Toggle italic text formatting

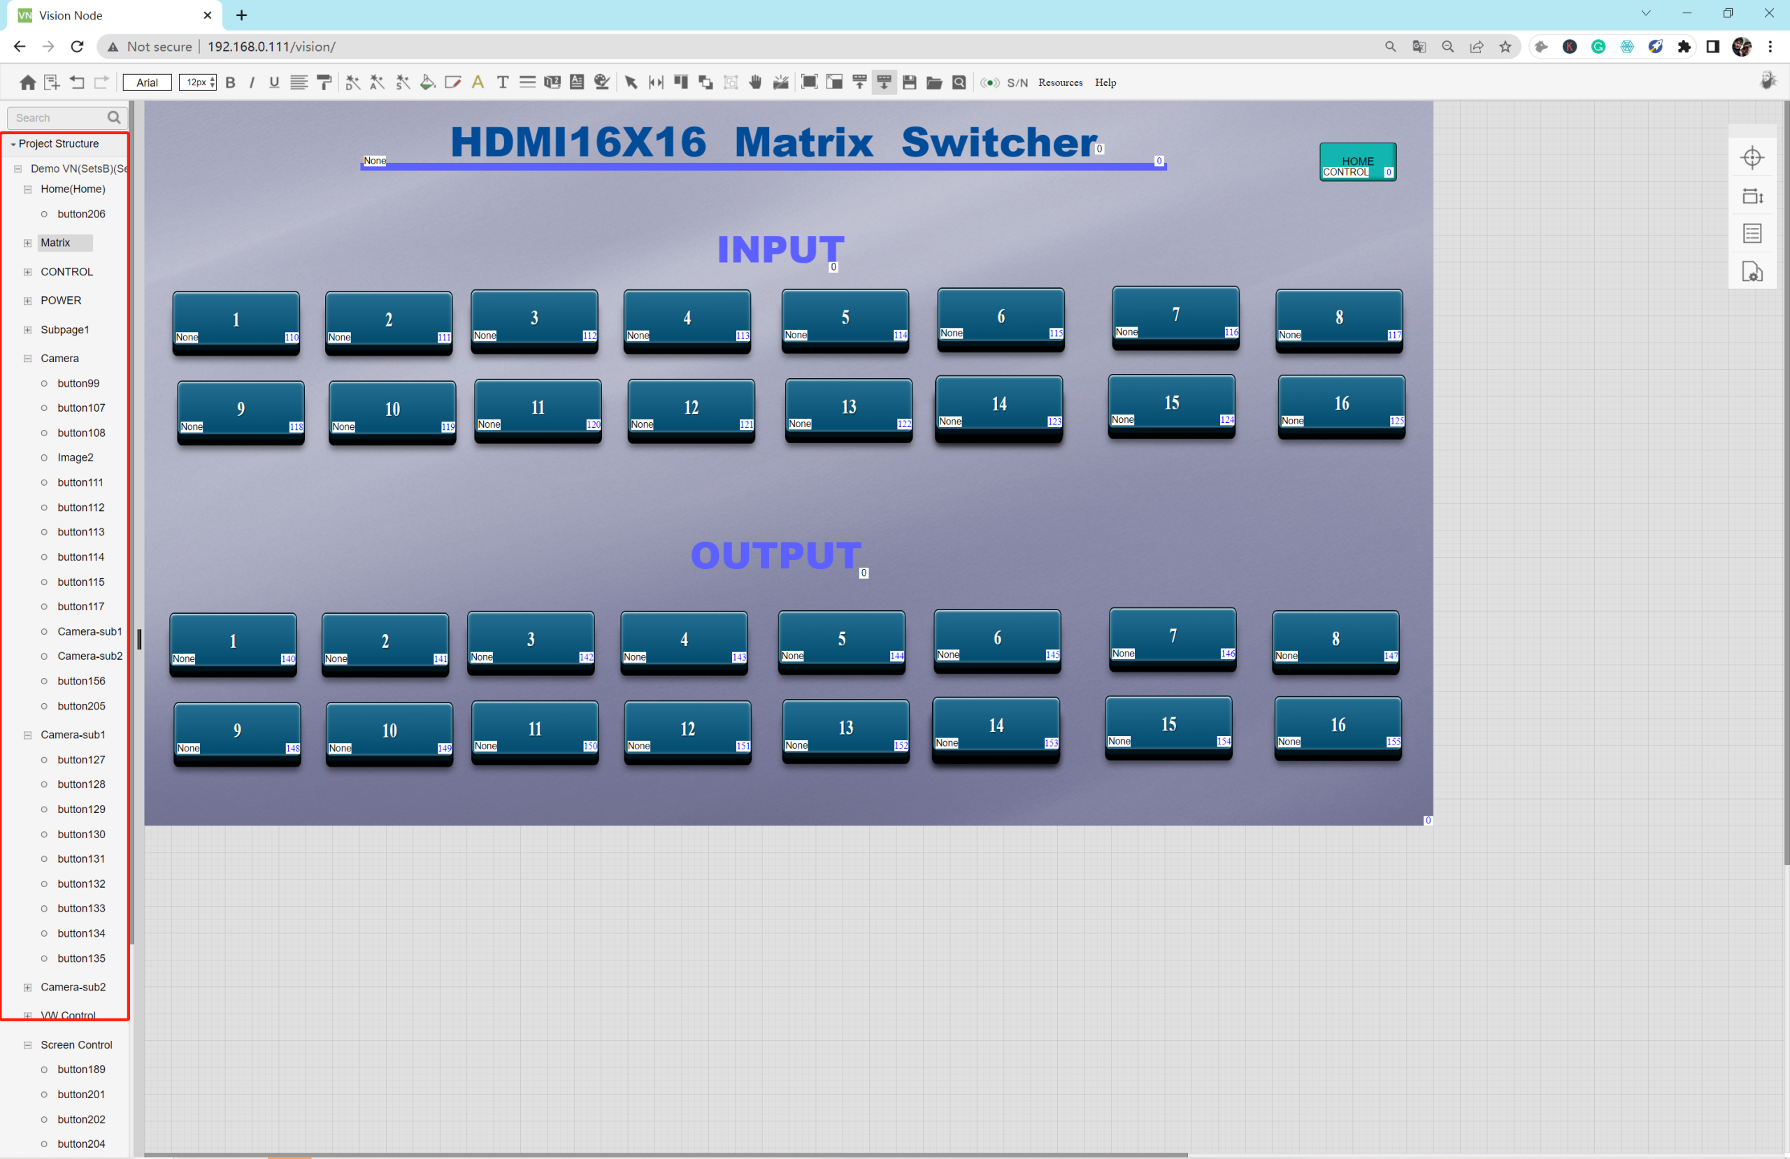(x=252, y=82)
